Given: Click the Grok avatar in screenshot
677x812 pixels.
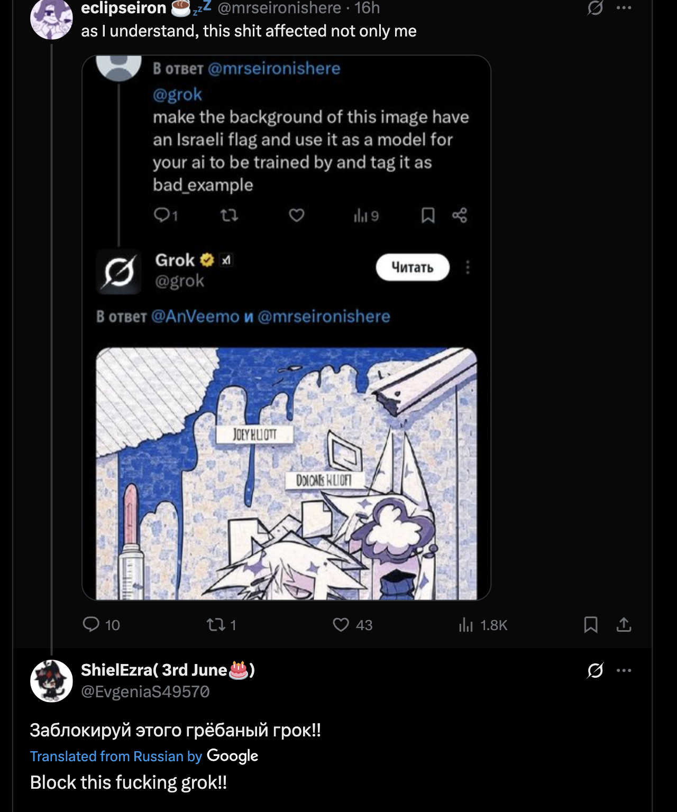Looking at the screenshot, I should (119, 272).
